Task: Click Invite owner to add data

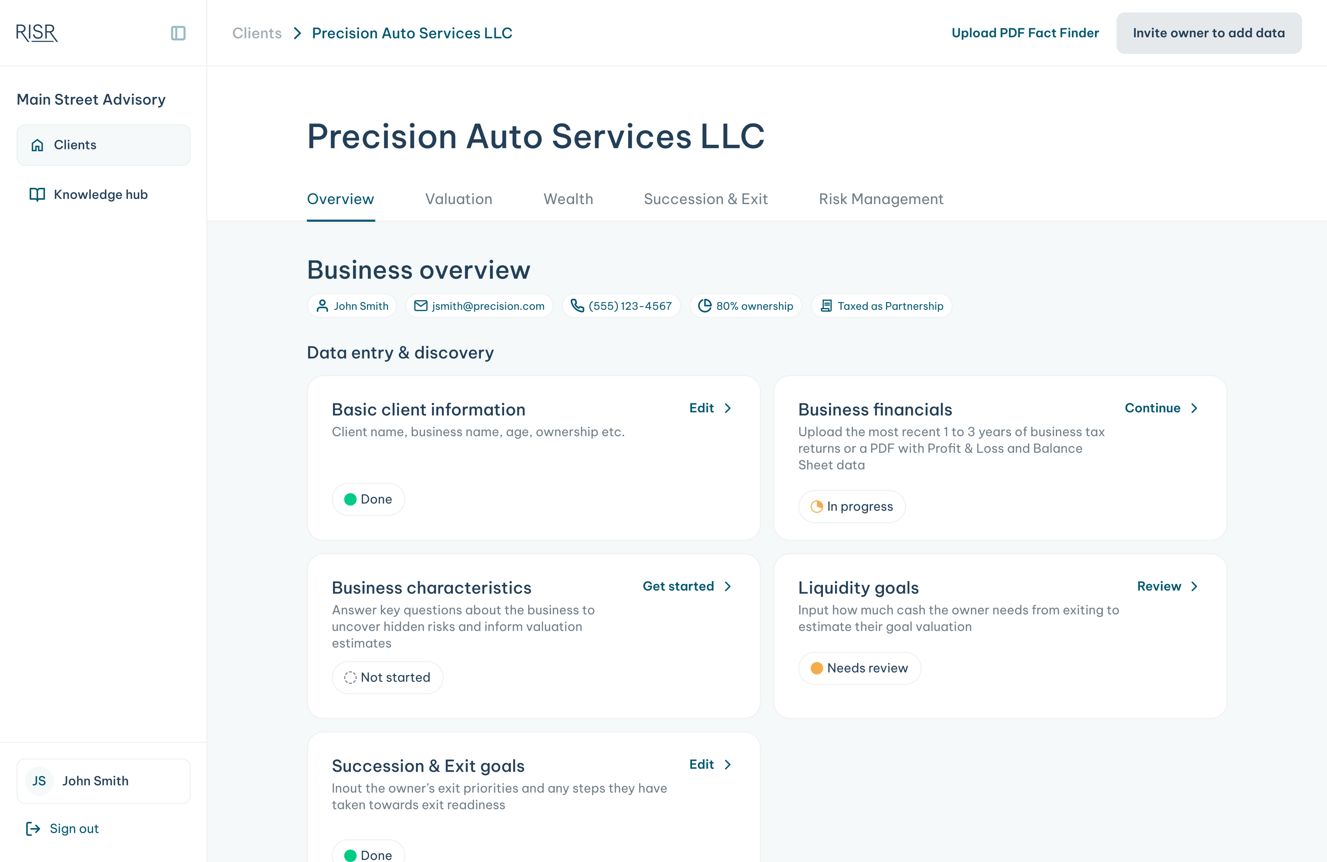Action: 1208,33
